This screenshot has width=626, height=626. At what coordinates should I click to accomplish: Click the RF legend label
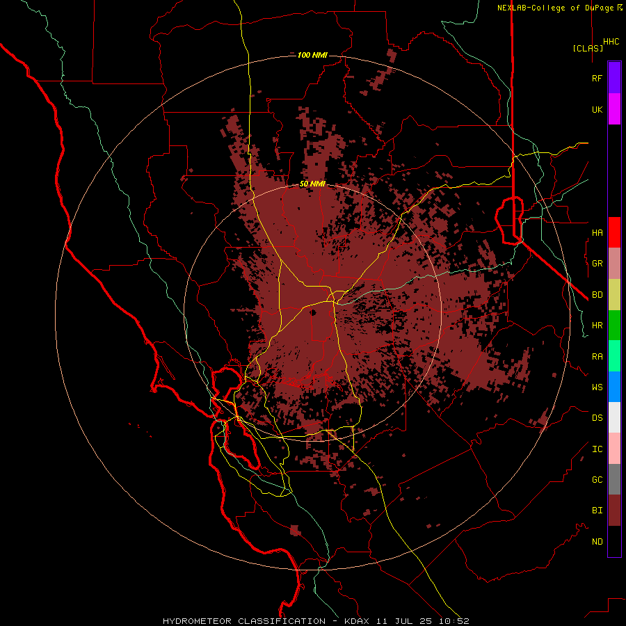(597, 78)
